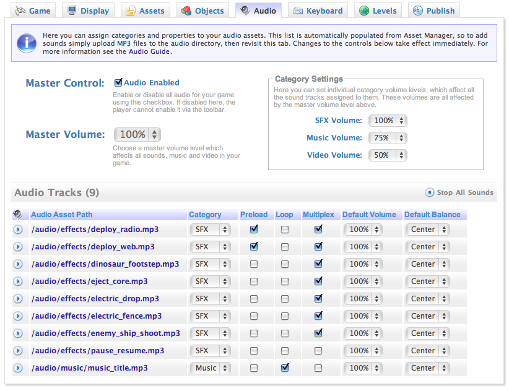Viewport: 509px width, 391px height.
Task: Open the Master Volume dropdown
Action: (x=137, y=134)
